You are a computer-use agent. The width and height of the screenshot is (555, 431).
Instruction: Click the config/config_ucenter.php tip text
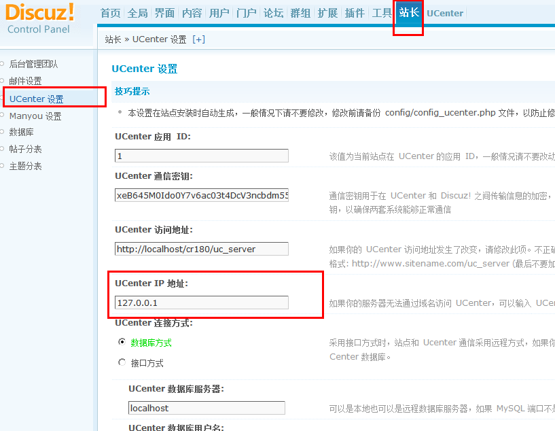click(x=440, y=113)
